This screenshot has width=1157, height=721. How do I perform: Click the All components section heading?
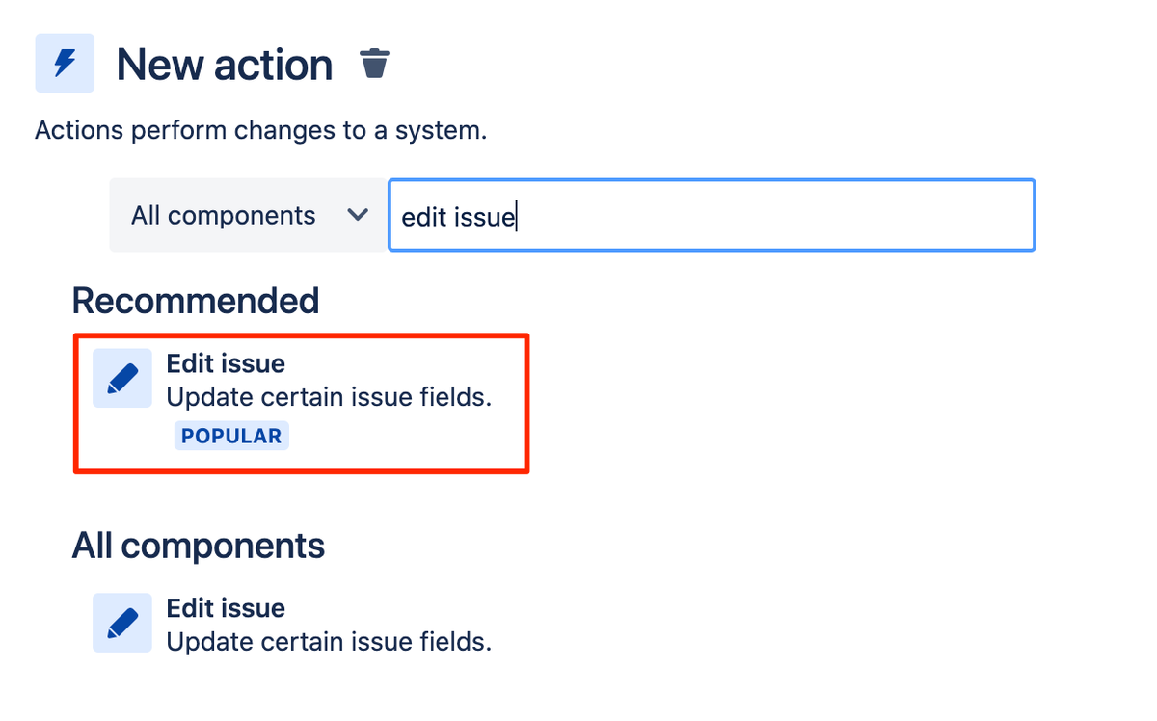198,547
